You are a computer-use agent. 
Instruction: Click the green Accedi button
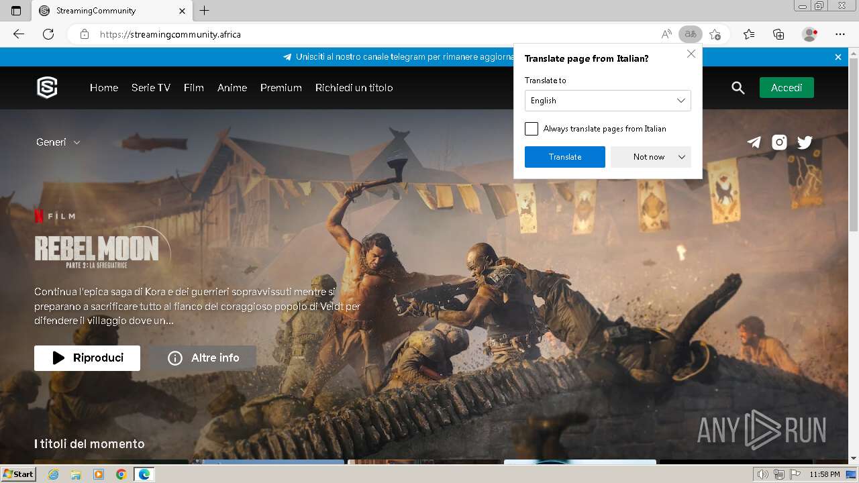pos(787,88)
